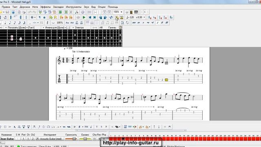
Task: Click the lock icon in second toolbar
Action: pos(44,17)
